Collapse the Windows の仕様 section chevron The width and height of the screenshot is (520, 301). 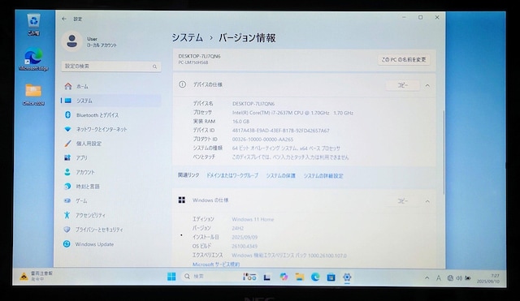tap(427, 201)
